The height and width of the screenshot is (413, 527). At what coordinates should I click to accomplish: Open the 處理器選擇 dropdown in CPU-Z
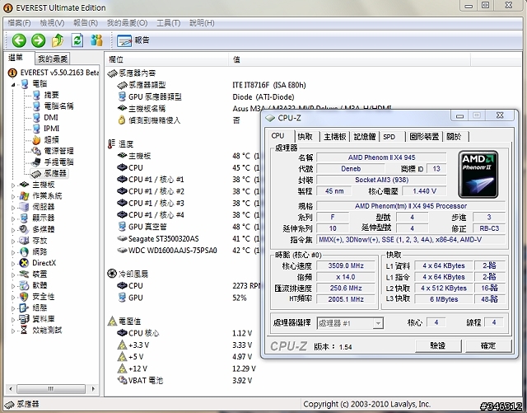click(x=349, y=323)
